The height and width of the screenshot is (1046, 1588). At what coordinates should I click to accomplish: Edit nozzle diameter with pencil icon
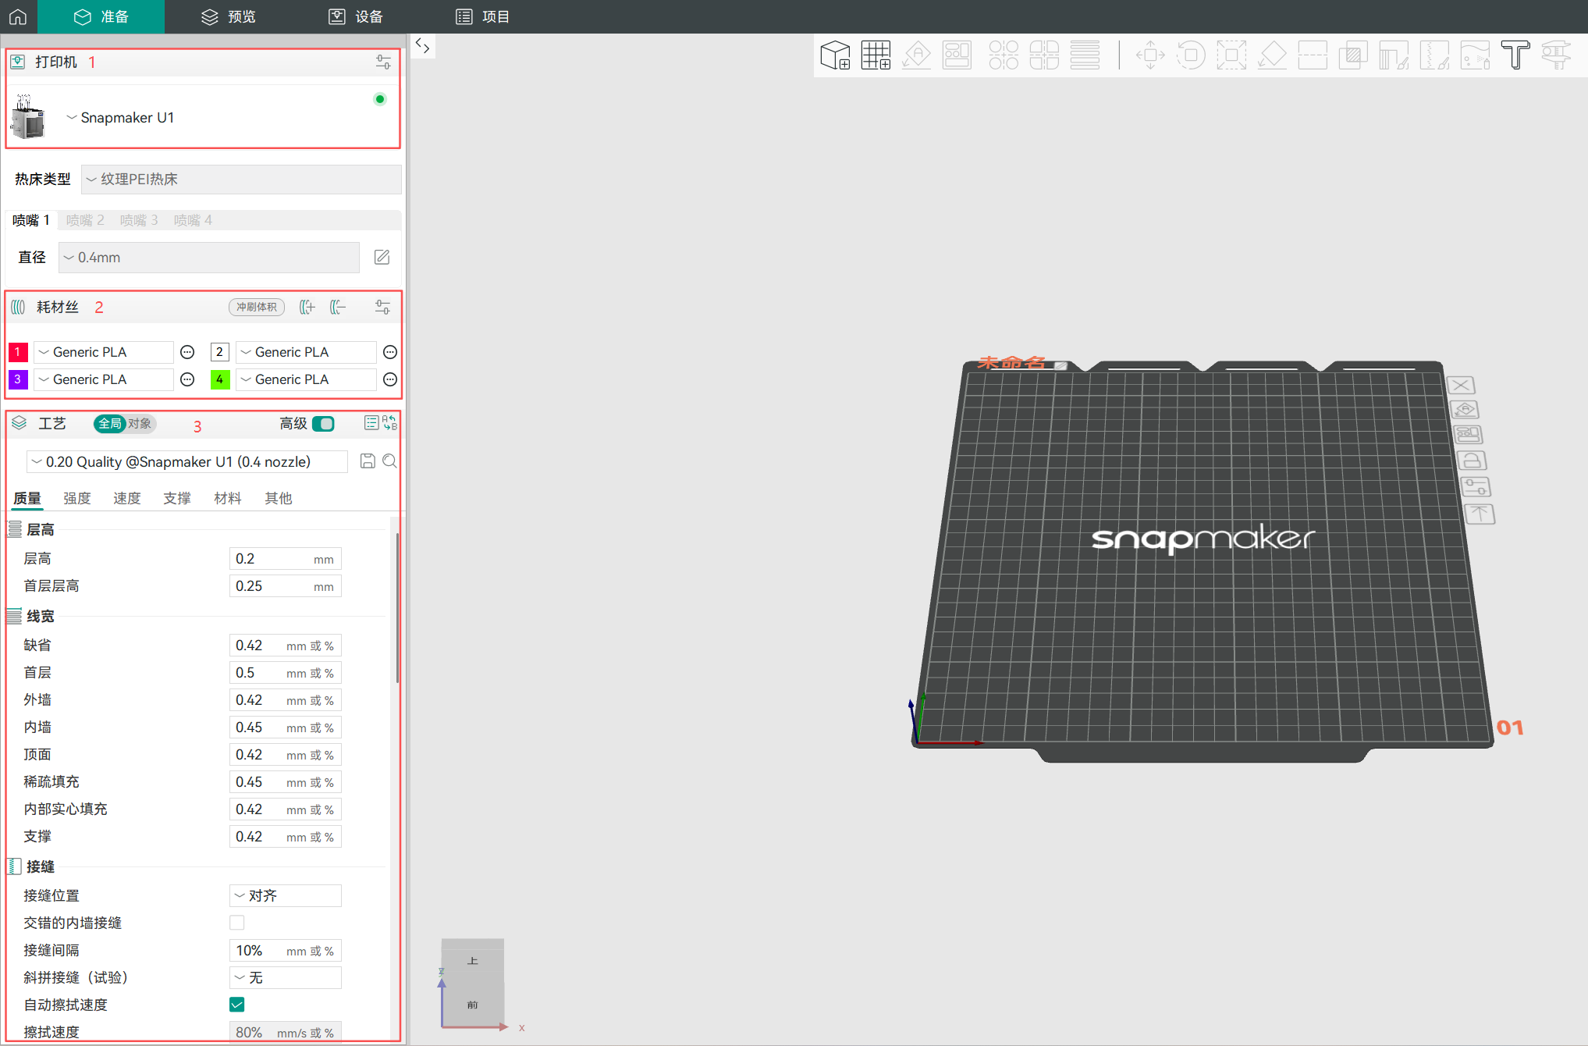382,258
